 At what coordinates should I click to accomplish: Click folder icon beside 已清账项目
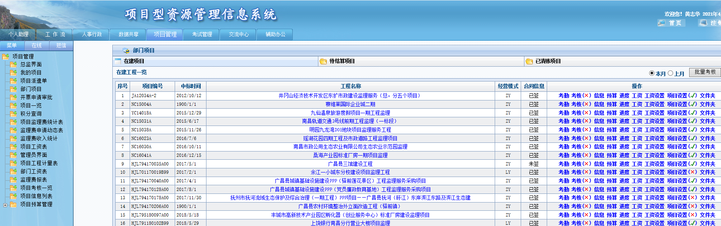[x=529, y=61]
